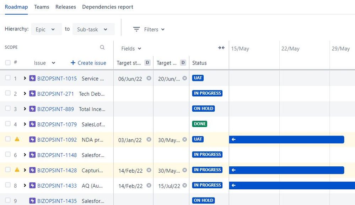Open the scope search magnifier icon
The height and width of the screenshot is (205, 355).
pos(102,47)
